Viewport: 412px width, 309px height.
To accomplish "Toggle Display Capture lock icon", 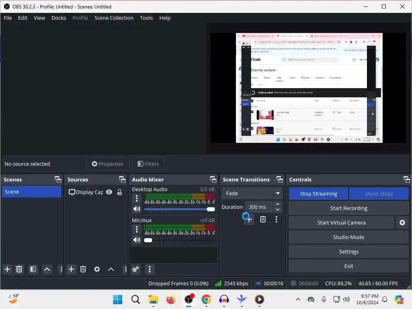I will [x=119, y=192].
